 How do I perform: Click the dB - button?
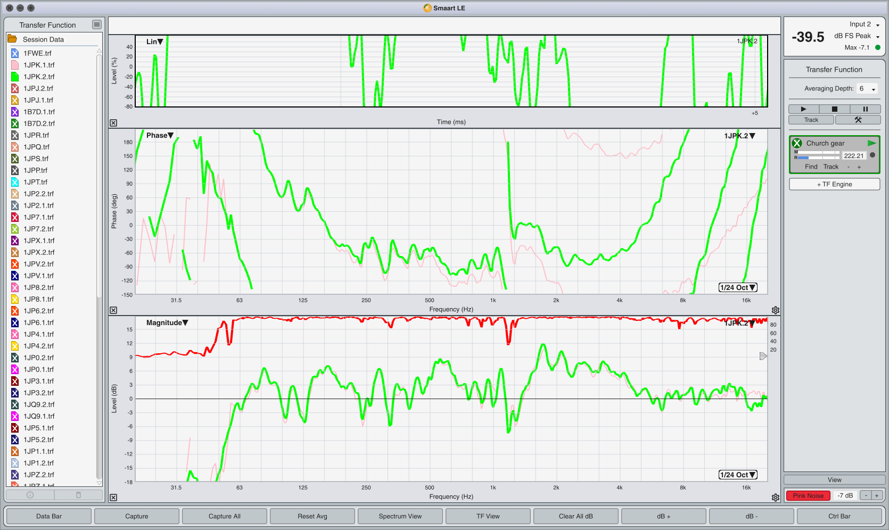(x=752, y=516)
